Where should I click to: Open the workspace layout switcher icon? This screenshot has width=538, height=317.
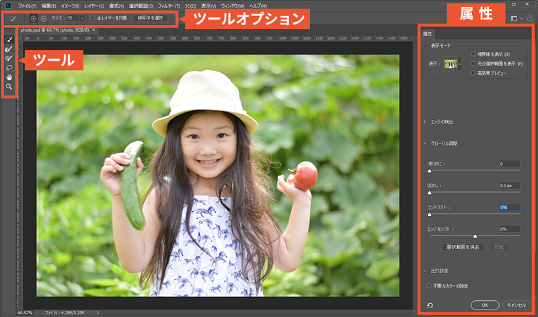(514, 18)
